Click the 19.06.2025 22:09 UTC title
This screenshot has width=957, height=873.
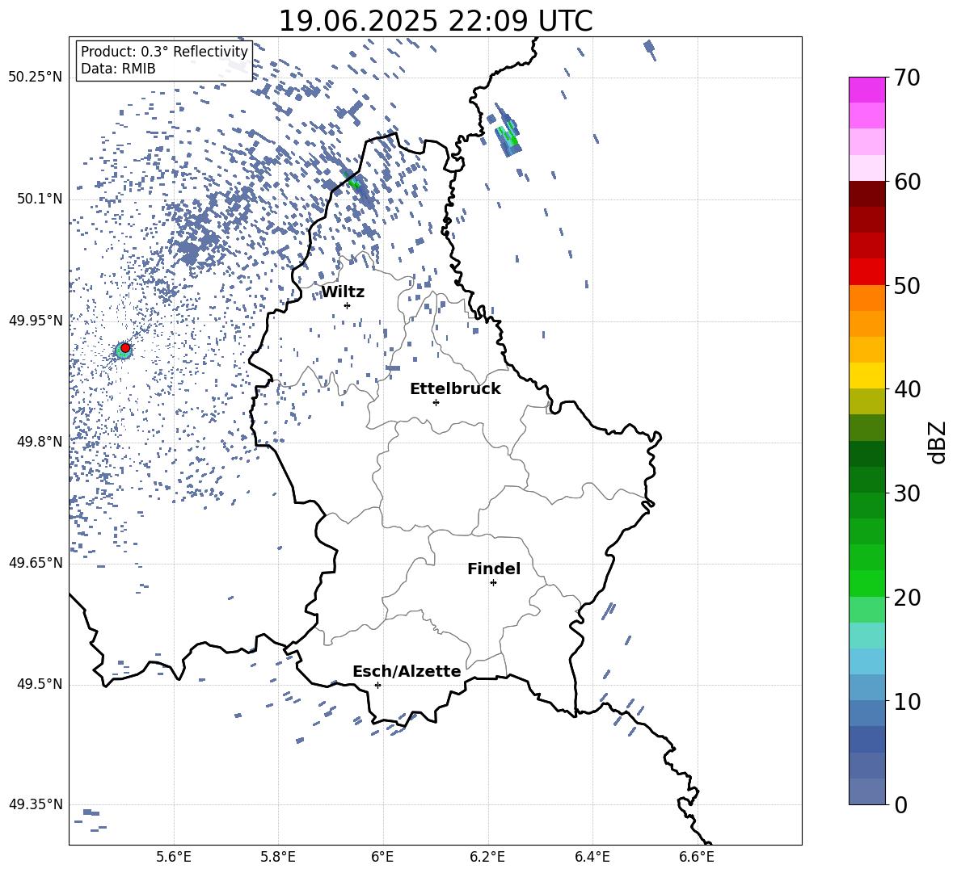coord(436,21)
